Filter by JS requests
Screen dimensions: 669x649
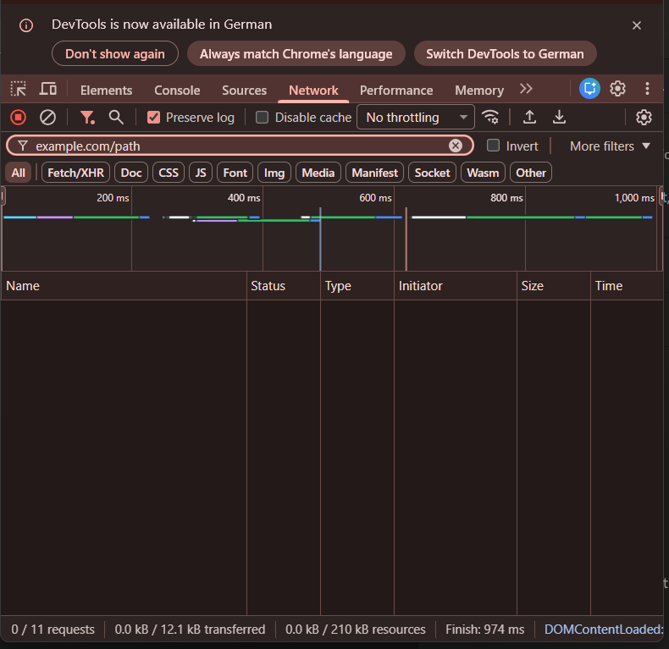click(x=201, y=173)
